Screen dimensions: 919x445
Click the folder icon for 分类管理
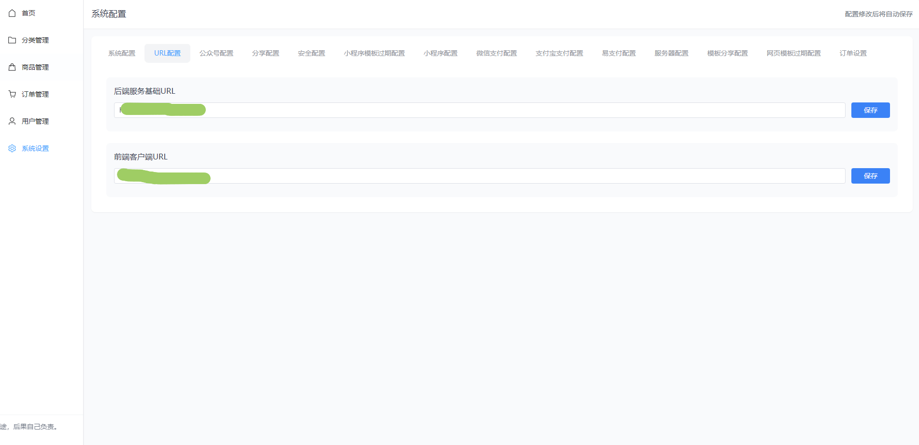[x=12, y=40]
